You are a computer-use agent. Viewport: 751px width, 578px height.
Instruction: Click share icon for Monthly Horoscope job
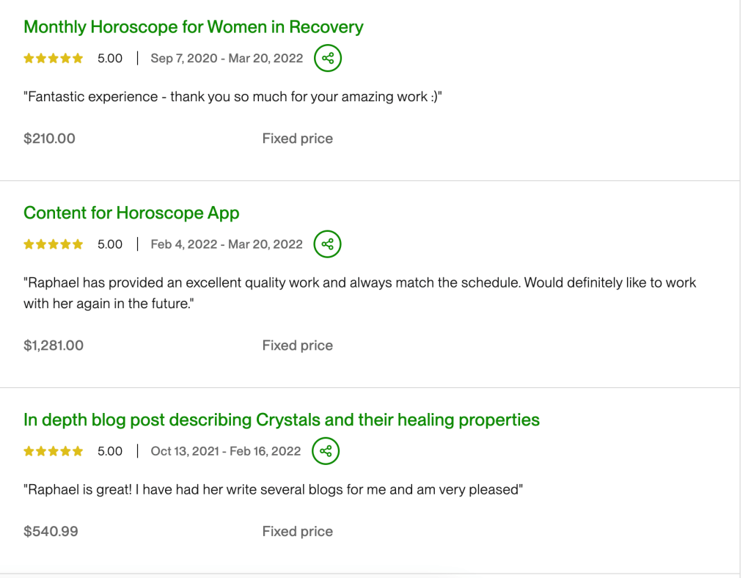(328, 58)
